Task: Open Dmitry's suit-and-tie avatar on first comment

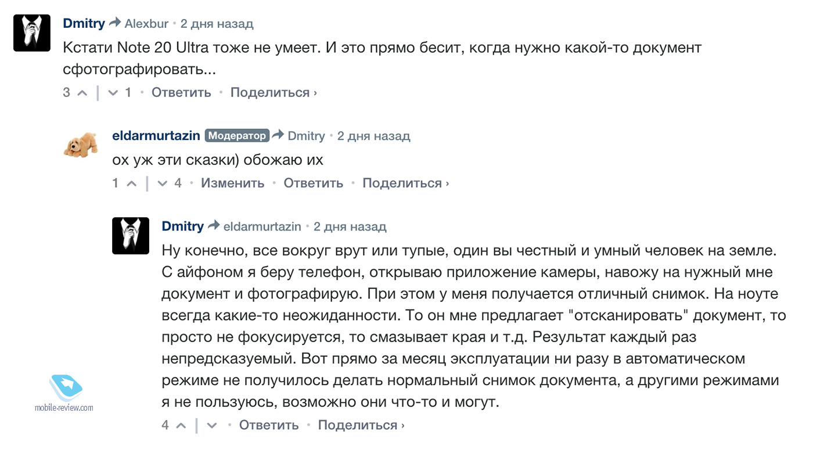Action: (32, 33)
